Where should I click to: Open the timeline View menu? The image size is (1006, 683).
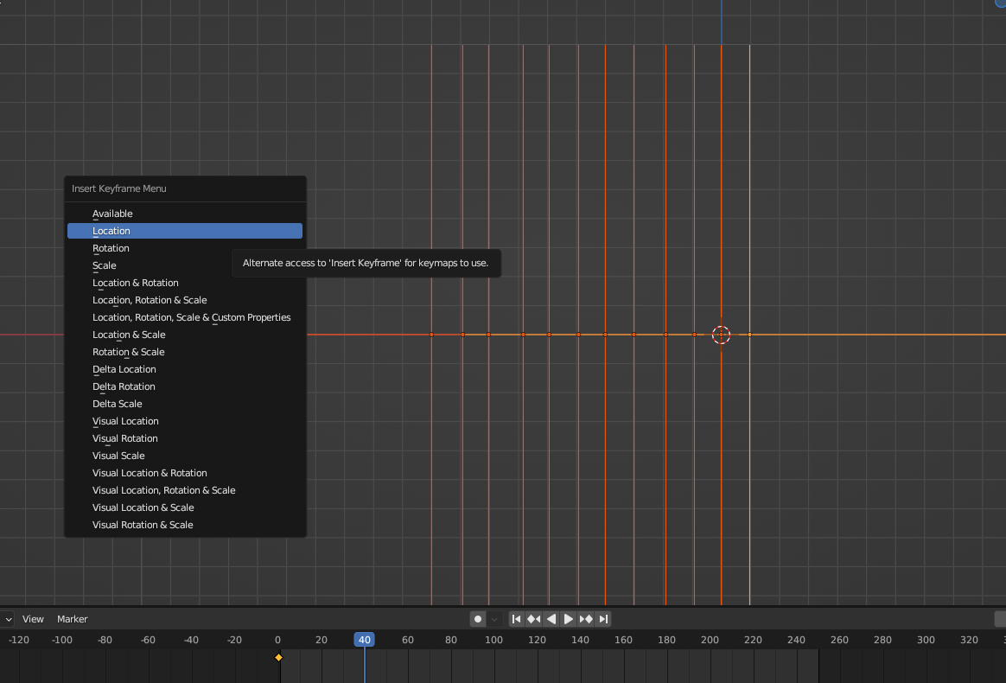pyautogui.click(x=33, y=619)
